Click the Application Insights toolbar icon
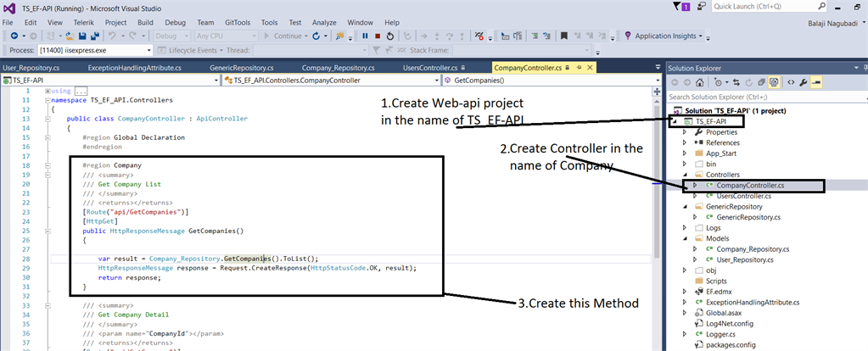The image size is (868, 351). 628,36
